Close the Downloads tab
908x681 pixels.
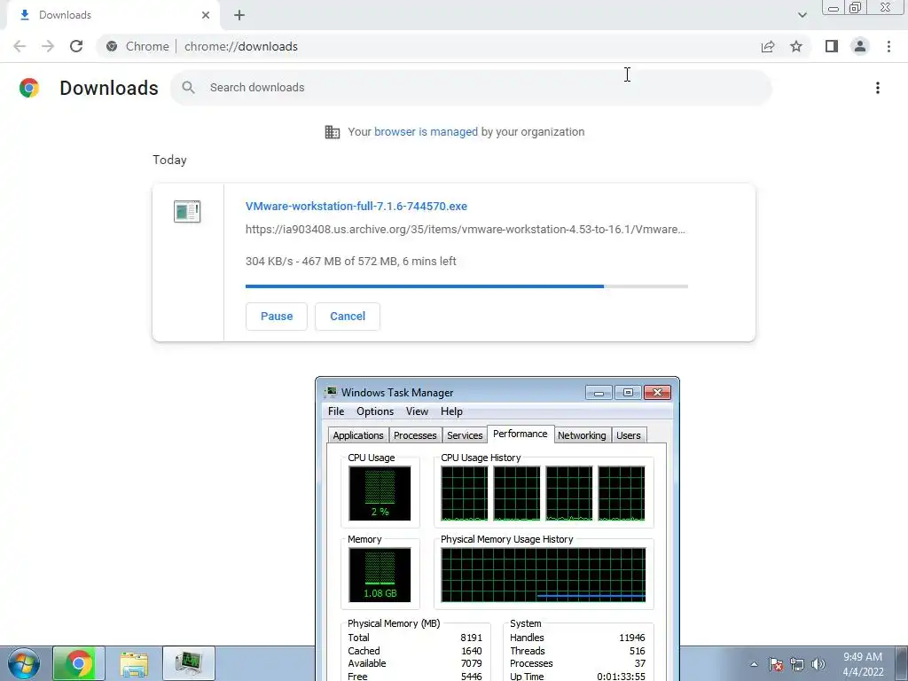tap(206, 15)
